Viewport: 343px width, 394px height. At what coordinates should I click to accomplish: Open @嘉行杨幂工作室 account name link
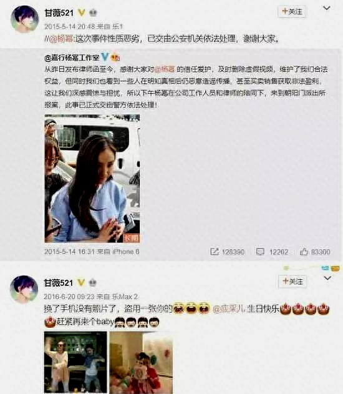(72, 58)
